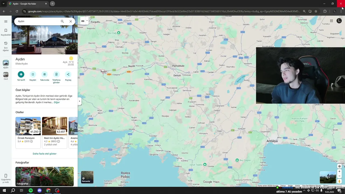This screenshot has height=194, width=345.
Task: Click Yakınında nearby button
Action: pos(44,76)
